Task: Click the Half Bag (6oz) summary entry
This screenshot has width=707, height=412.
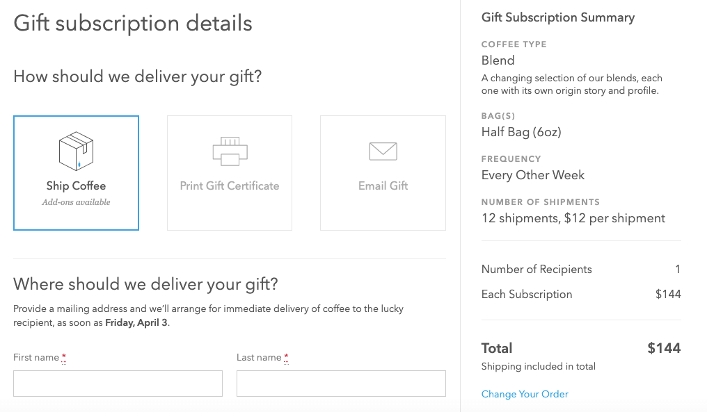Action: pyautogui.click(x=521, y=132)
